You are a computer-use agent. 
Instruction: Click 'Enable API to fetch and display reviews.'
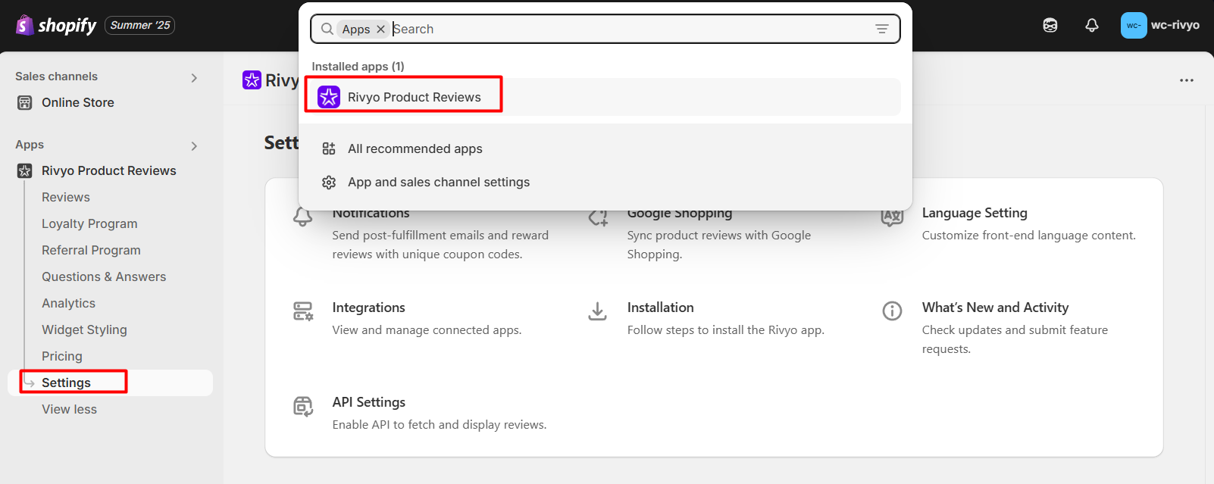(439, 425)
